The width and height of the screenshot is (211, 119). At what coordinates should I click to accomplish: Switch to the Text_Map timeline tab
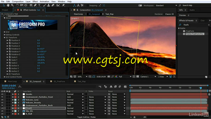click(81, 81)
